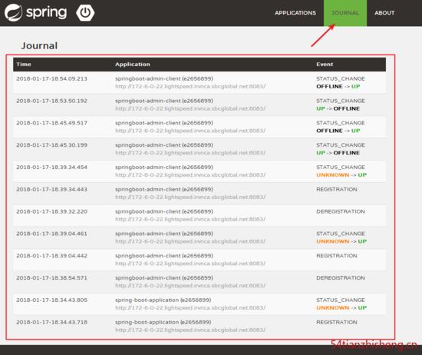The image size is (422, 355).
Task: Open client URL in 18.45.49.517 row
Action: click(x=190, y=131)
